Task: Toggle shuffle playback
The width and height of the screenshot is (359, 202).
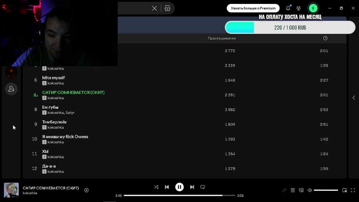Action: point(156,187)
